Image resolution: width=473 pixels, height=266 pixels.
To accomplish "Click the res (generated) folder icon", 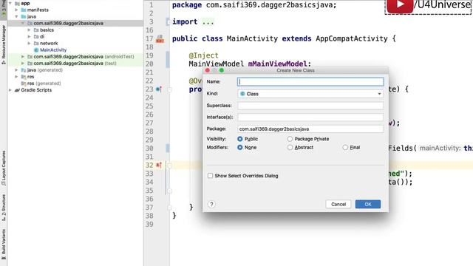I will (x=24, y=83).
